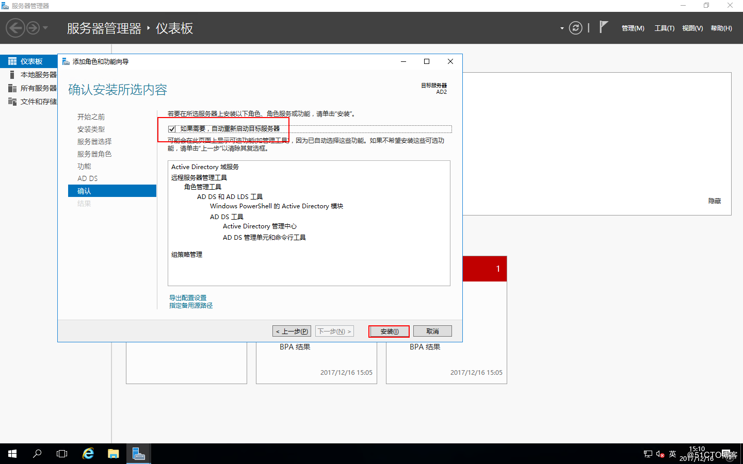Minimize the Add Roles and Features wizard window
The width and height of the screenshot is (743, 464).
[403, 61]
